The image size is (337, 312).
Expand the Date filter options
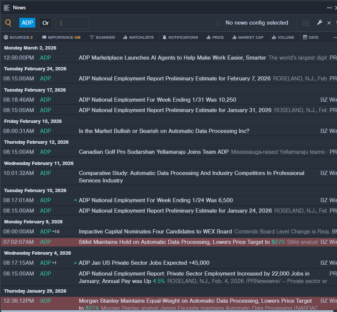311,37
